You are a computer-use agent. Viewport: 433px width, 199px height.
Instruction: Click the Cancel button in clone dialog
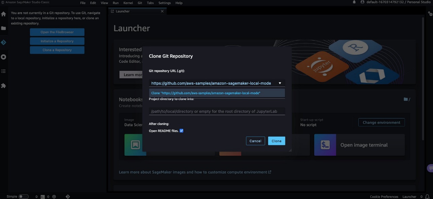click(255, 141)
